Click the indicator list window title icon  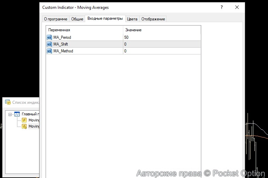pyautogui.click(x=7, y=102)
